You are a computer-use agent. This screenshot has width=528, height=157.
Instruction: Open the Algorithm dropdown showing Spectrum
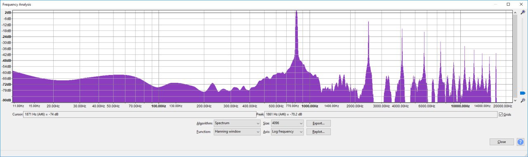[237, 123]
